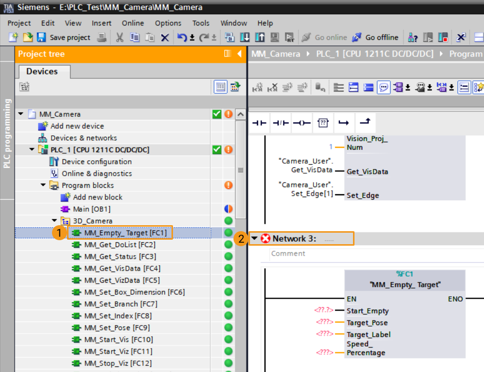Click the project tree vertical scrollbar
The height and width of the screenshot is (372, 484).
[240, 170]
